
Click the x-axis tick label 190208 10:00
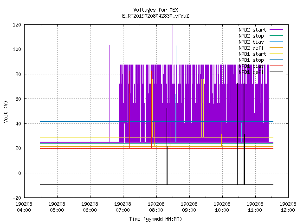tap(222, 207)
